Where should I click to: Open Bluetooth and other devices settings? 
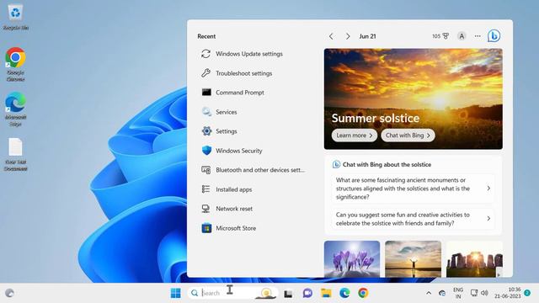coord(253,170)
